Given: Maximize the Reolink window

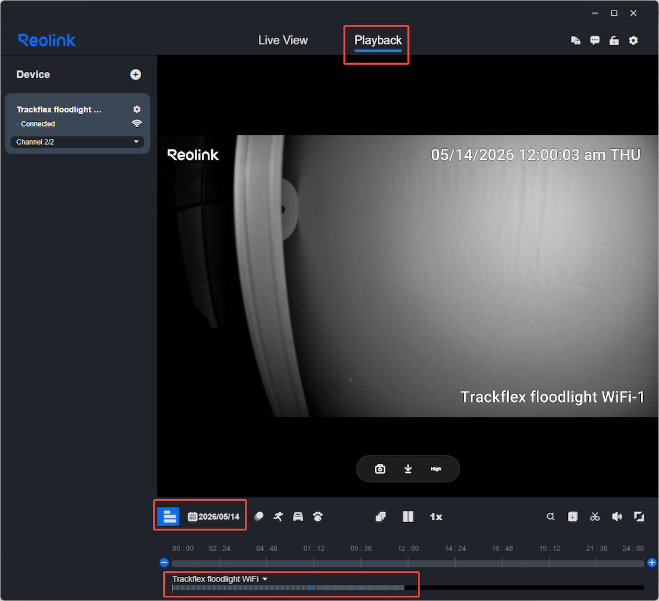Looking at the screenshot, I should (x=614, y=13).
